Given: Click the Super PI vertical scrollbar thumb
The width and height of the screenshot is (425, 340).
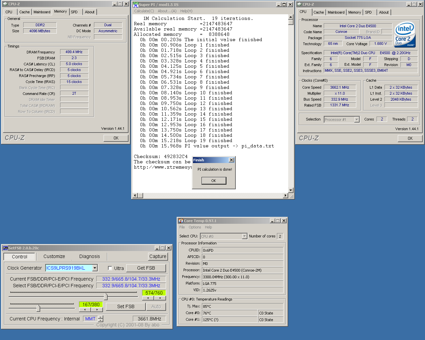Looking at the screenshot, I should (291, 22).
